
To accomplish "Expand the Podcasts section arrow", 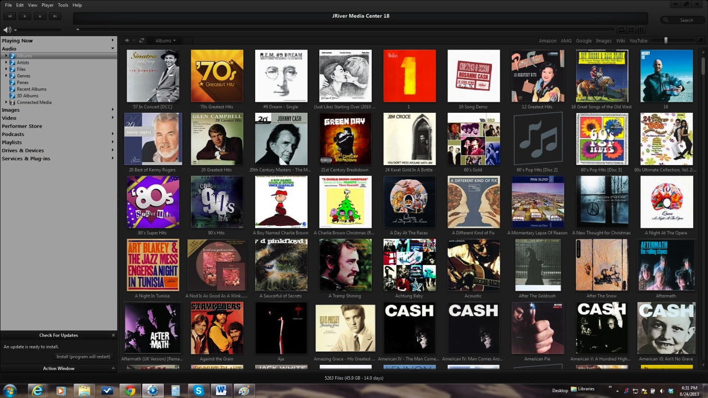I will pos(113,134).
